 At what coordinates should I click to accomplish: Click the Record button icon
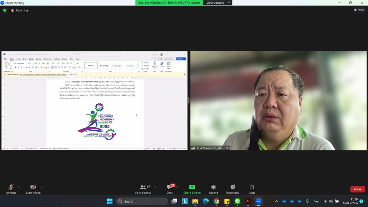click(x=213, y=187)
